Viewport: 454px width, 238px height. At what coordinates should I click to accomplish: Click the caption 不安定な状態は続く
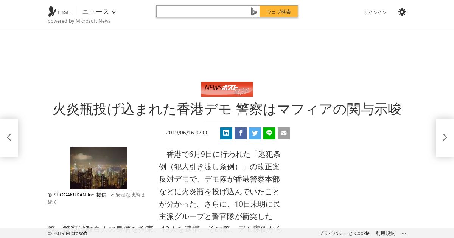point(96,198)
